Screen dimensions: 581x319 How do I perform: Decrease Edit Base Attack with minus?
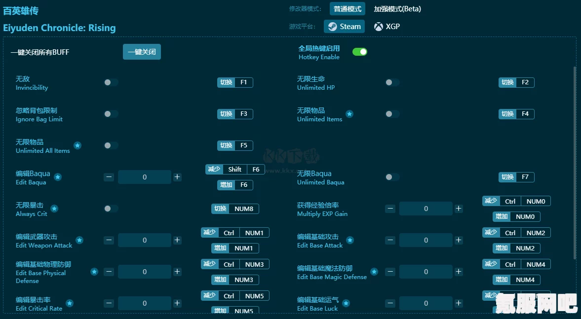[390, 240]
